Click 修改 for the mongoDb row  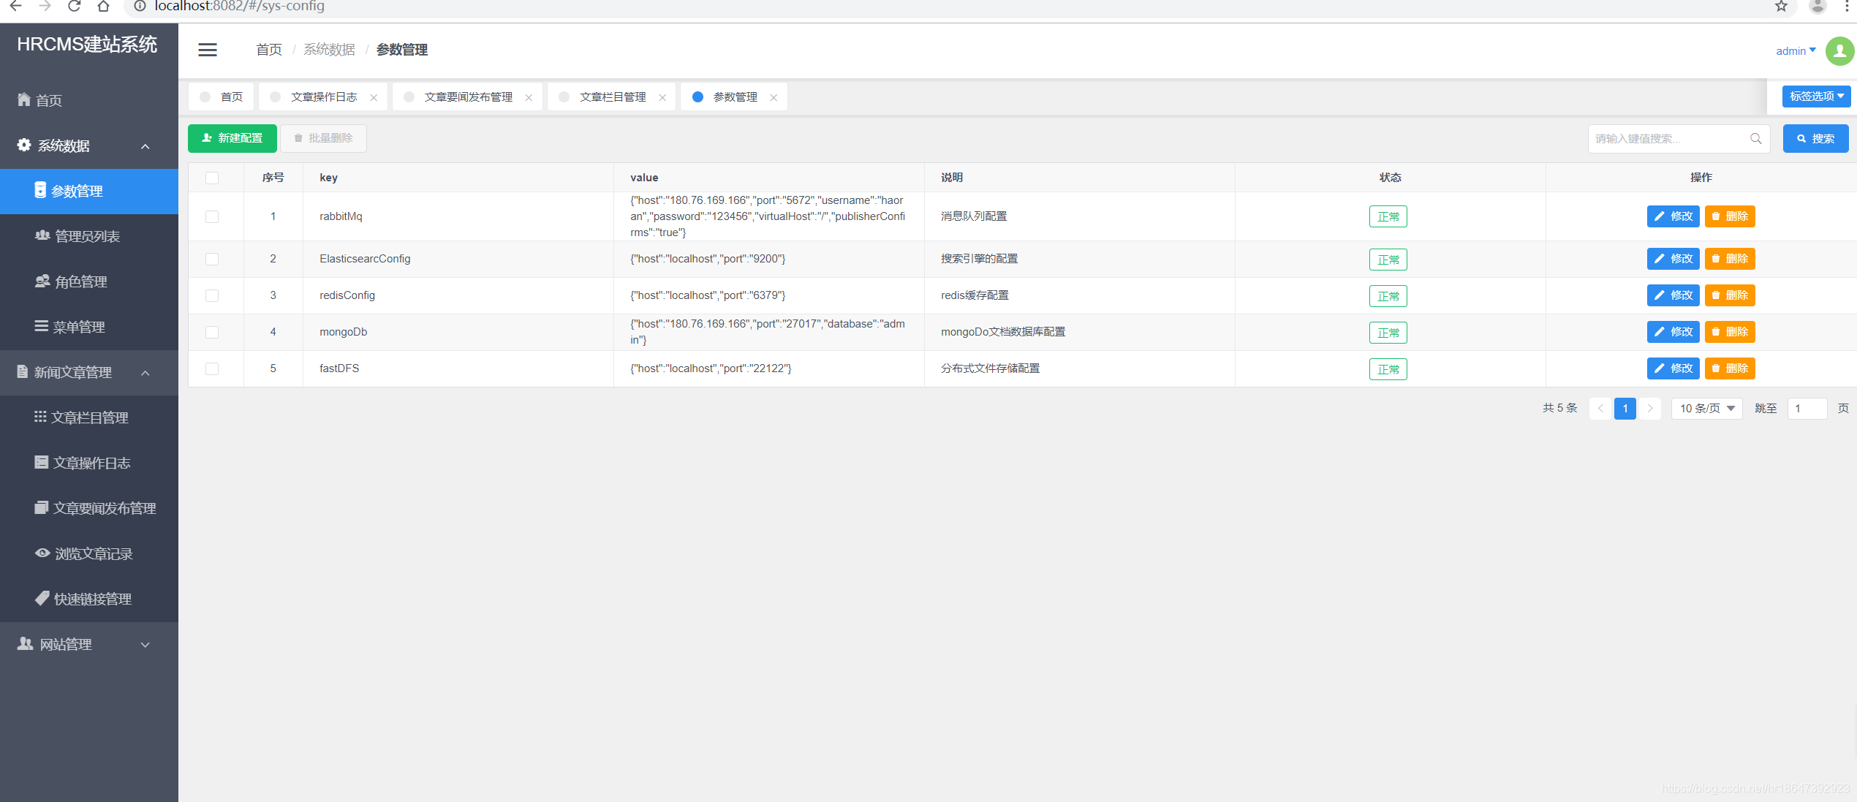(x=1673, y=332)
